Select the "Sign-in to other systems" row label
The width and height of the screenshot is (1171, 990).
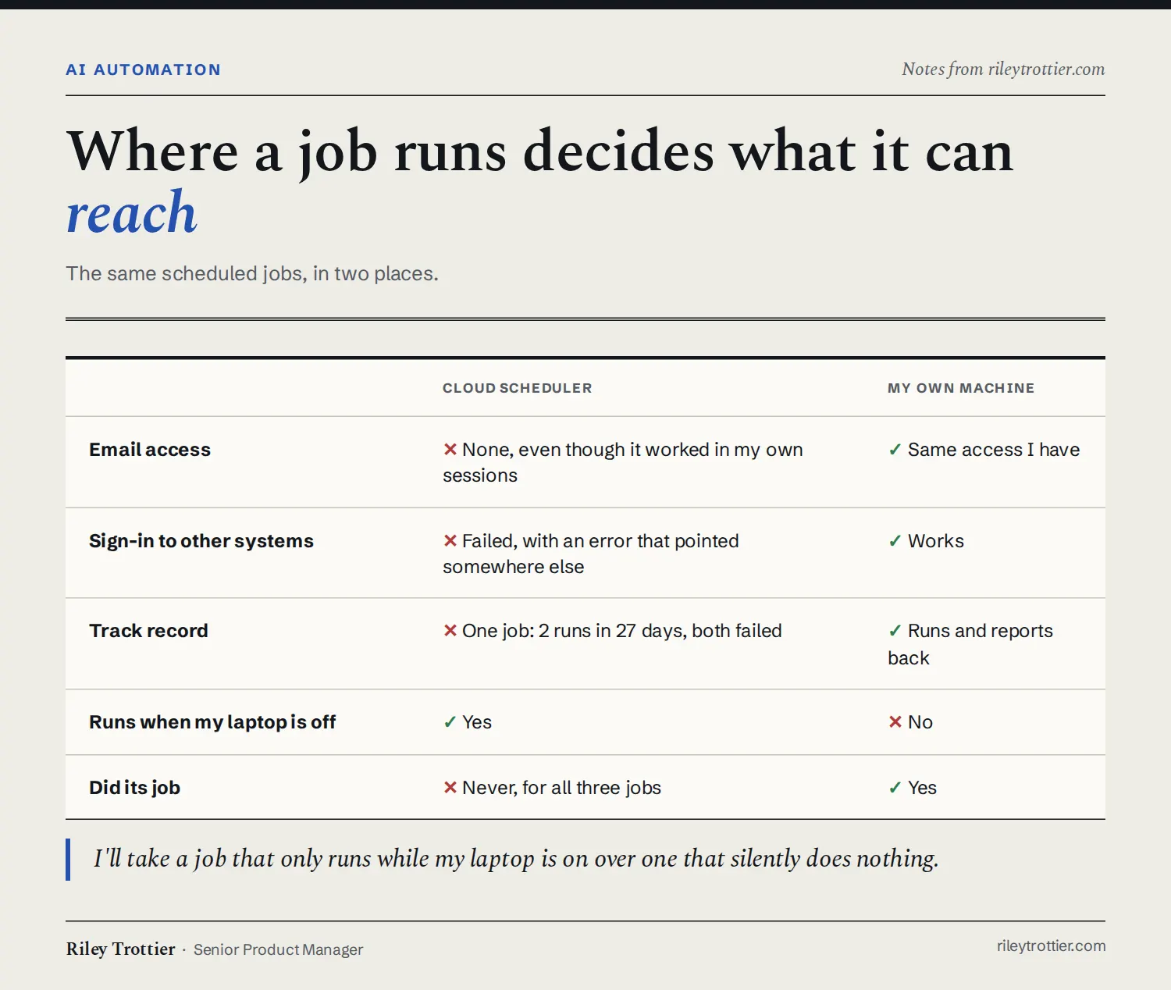[x=201, y=541]
